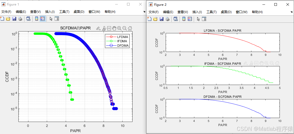Open the 桌面(D) menu in Figure 1
Screen dimensions: 294x134
tap(79, 12)
